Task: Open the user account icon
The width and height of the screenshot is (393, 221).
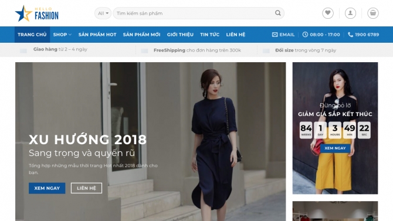Action: tap(350, 13)
